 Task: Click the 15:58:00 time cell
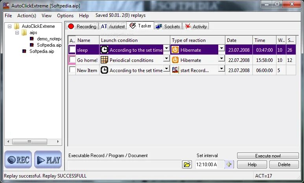[x=264, y=60]
